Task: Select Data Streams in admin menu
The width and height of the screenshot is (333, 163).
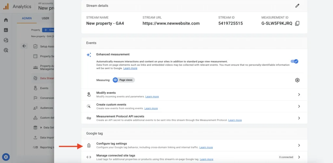Action: pyautogui.click(x=47, y=78)
